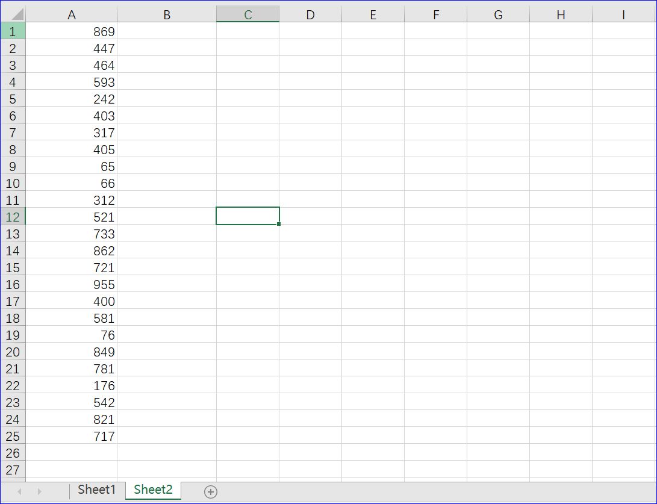Click cell containing 76

pos(71,335)
